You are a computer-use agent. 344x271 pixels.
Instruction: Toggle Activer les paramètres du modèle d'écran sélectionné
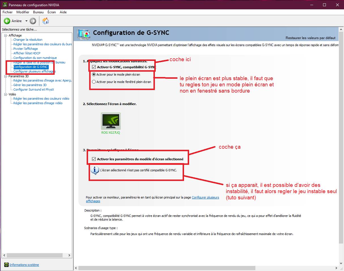[x=94, y=159]
